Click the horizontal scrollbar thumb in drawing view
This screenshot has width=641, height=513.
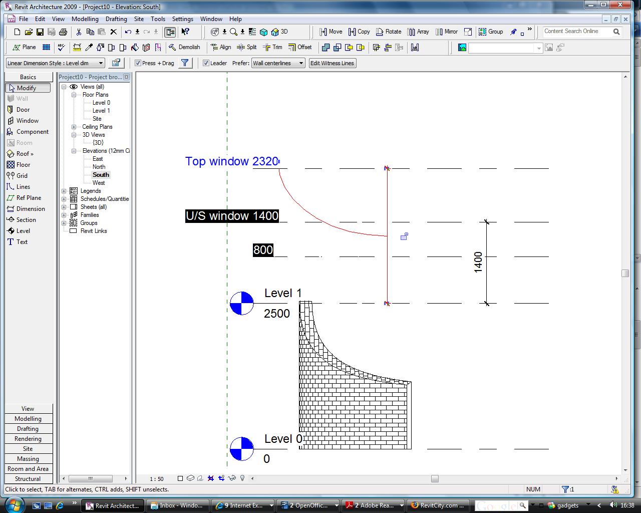435,478
